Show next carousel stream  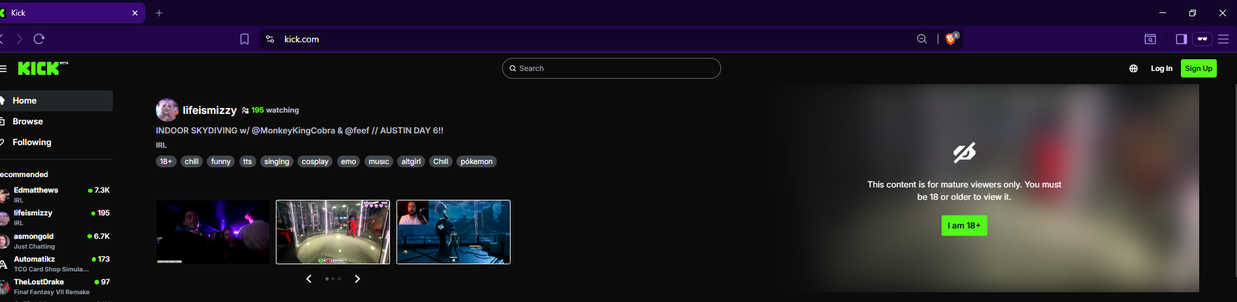point(357,279)
